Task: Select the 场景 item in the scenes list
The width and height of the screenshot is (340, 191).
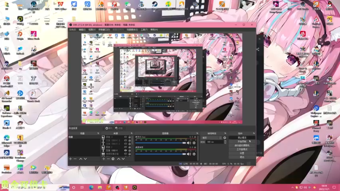Action: click(x=84, y=137)
